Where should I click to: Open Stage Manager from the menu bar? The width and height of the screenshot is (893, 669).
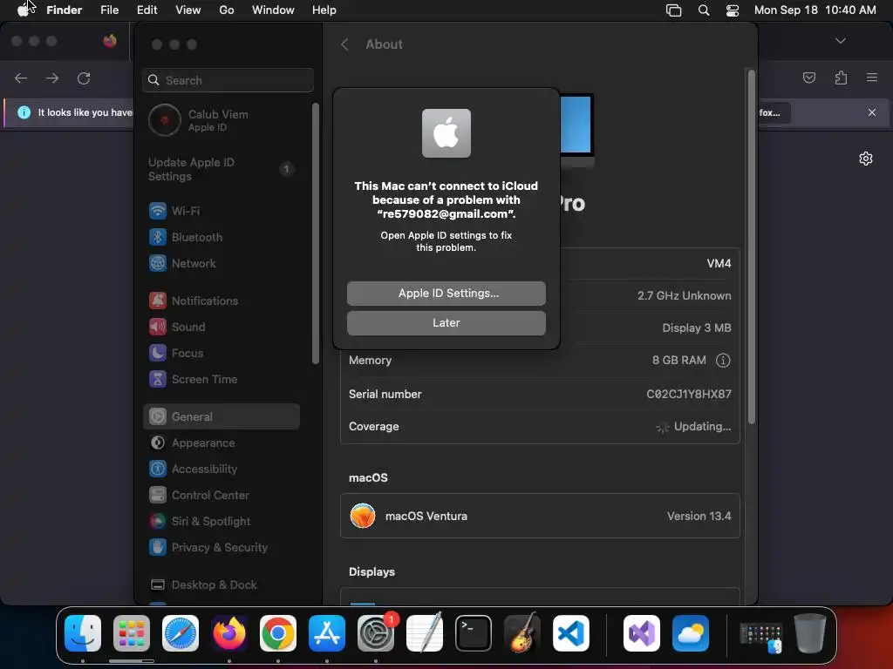(x=674, y=10)
